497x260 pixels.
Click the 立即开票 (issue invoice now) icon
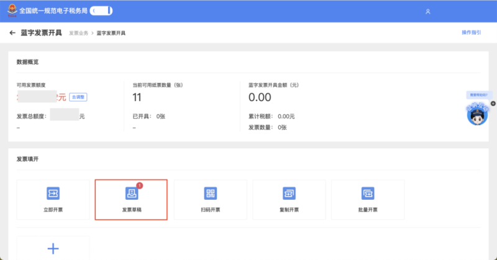(x=53, y=193)
